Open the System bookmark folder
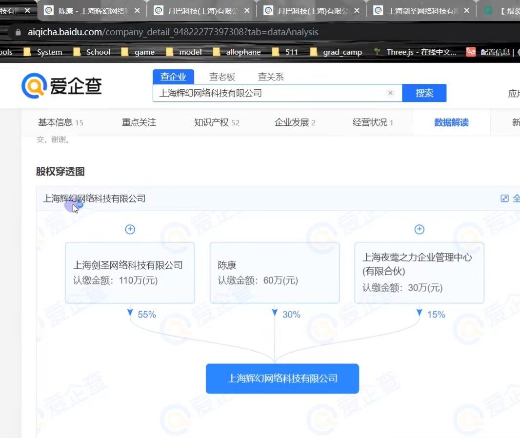The width and height of the screenshot is (520, 438). [43, 52]
